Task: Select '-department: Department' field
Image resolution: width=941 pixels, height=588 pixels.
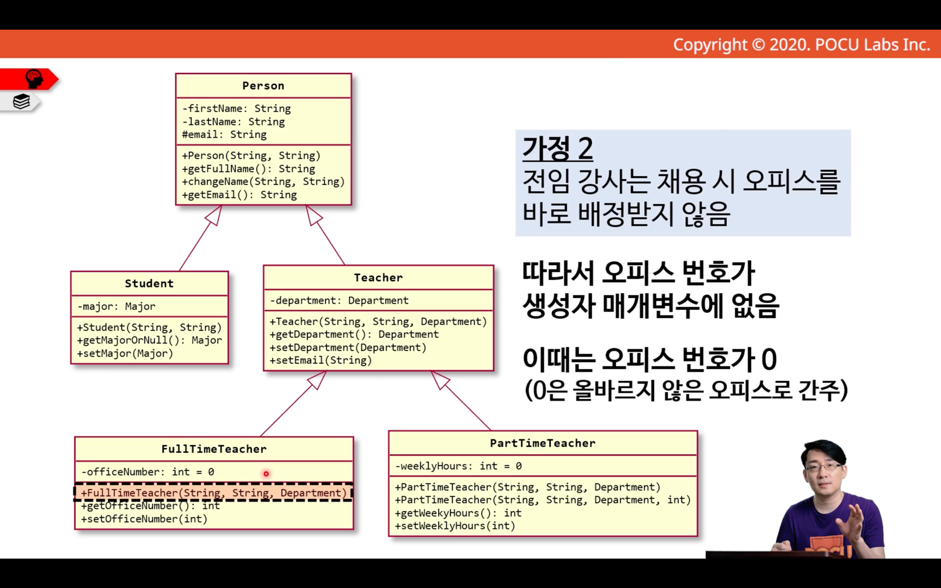Action: 339,301
